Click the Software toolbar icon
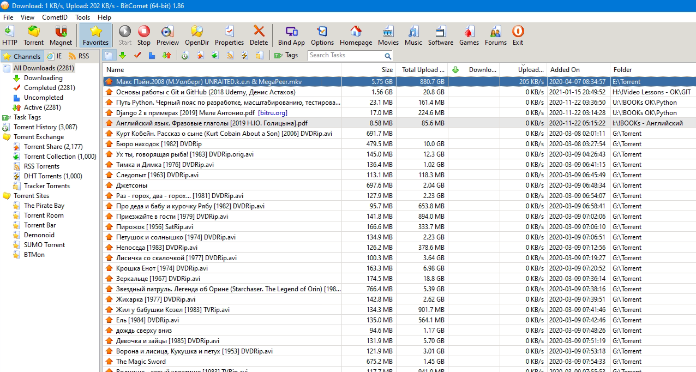Screen dimensions: 696x372 (441, 35)
